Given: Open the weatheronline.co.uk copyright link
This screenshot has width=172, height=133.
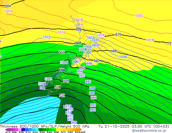Looking at the screenshot, I should (x=149, y=131).
